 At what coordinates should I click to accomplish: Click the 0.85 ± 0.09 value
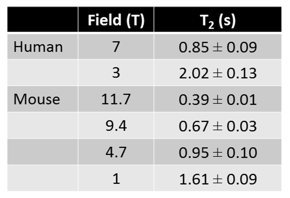click(x=217, y=47)
